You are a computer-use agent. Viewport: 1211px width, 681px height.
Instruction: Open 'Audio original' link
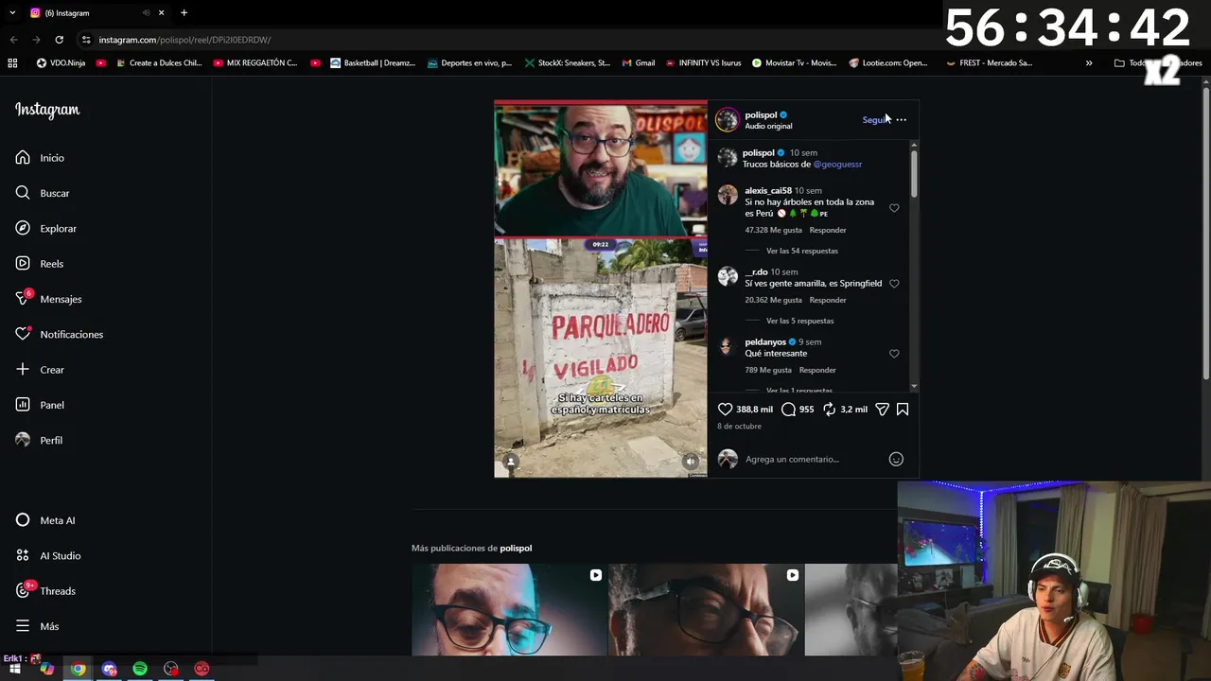768,127
